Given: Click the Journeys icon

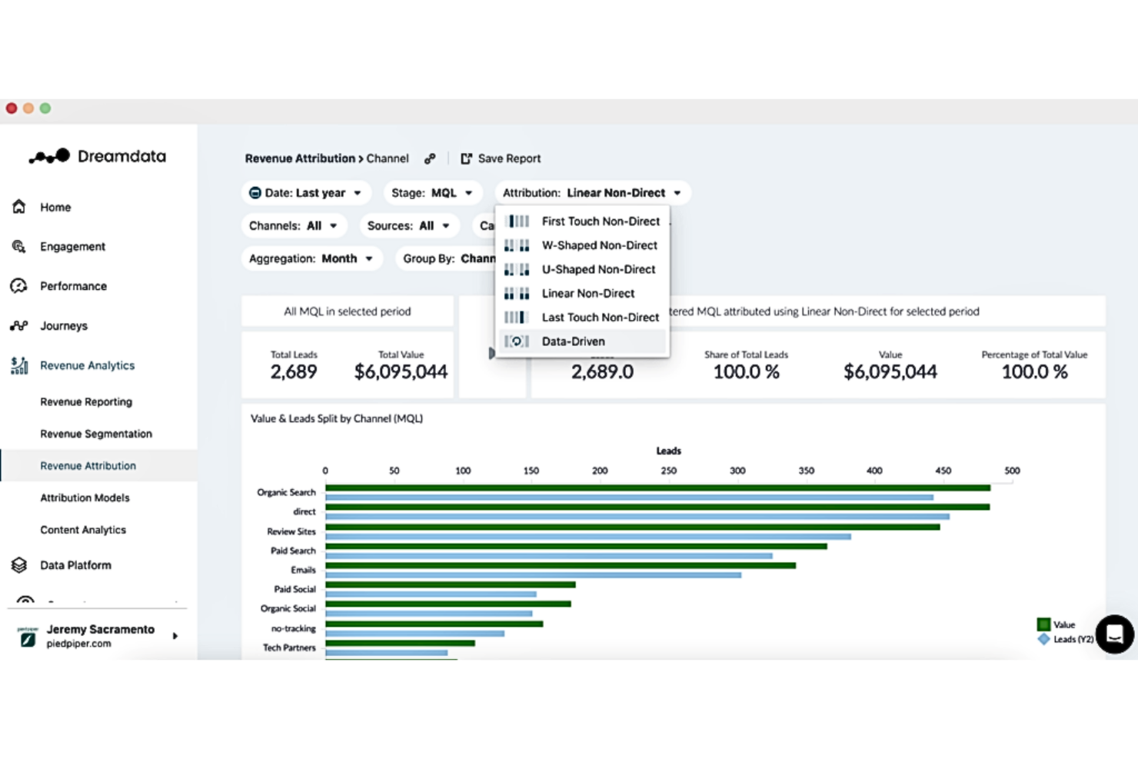Looking at the screenshot, I should coord(18,325).
